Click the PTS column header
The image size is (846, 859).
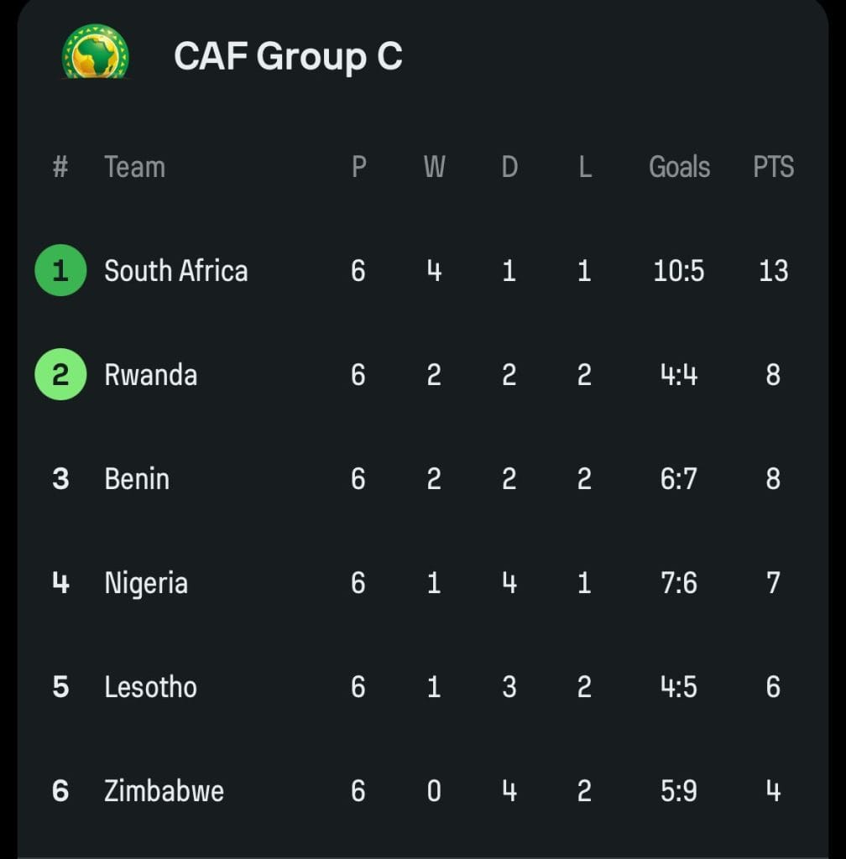(773, 167)
